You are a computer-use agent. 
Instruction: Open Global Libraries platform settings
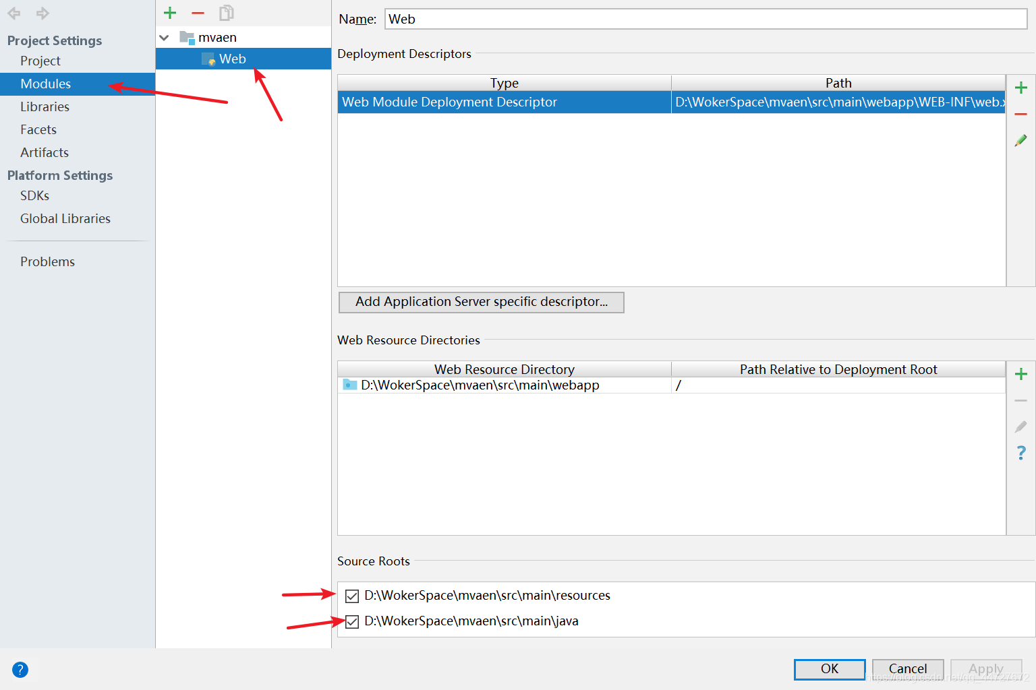(x=65, y=218)
